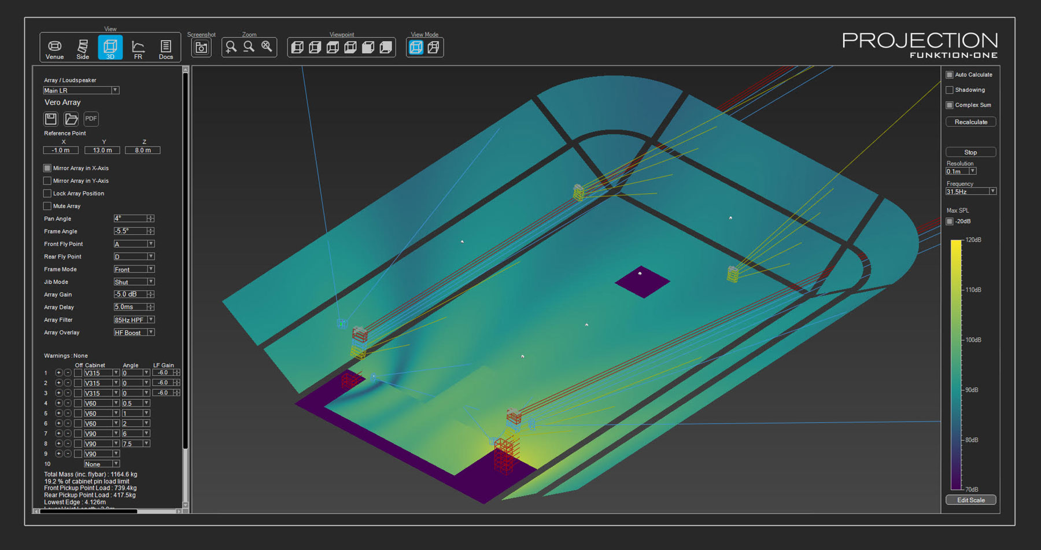Image resolution: width=1041 pixels, height=550 pixels.
Task: Check the Mute Array box
Action: click(47, 206)
